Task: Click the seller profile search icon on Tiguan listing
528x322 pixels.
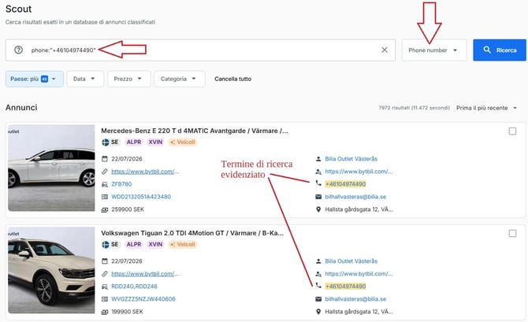Action: (318, 274)
